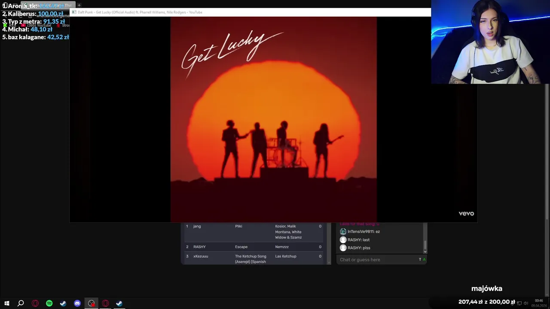550x309 pixels.
Task: Click the 'Escape' song title
Action: 241,247
